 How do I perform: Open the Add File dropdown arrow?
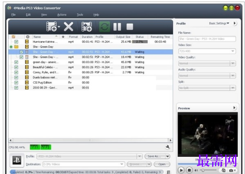pyautogui.click(x=59, y=27)
